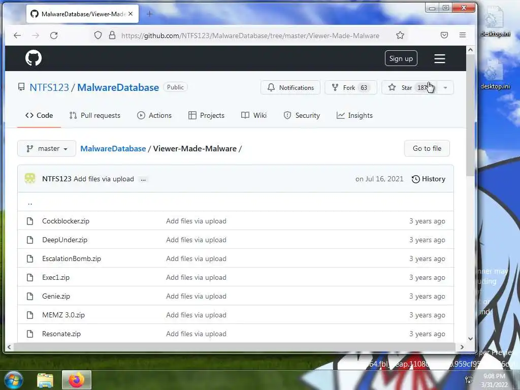
Task: Open the master branch dropdown
Action: pos(47,148)
